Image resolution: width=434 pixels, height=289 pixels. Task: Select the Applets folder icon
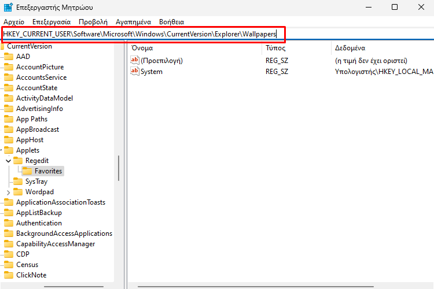[x=9, y=150]
